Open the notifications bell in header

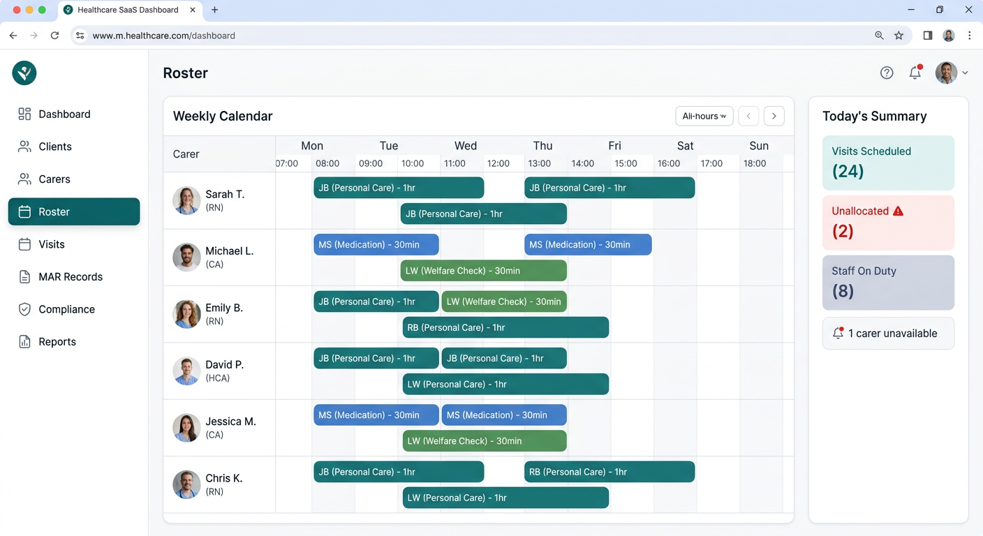click(x=915, y=73)
